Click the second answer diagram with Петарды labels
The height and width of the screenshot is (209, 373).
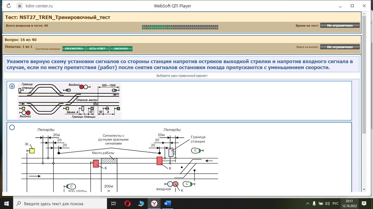[x=120, y=159]
